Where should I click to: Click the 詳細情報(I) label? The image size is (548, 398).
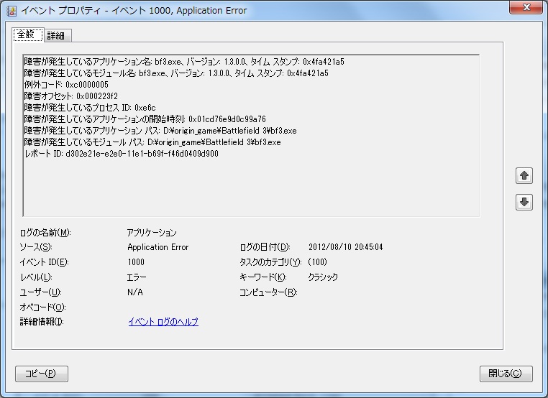pyautogui.click(x=42, y=322)
